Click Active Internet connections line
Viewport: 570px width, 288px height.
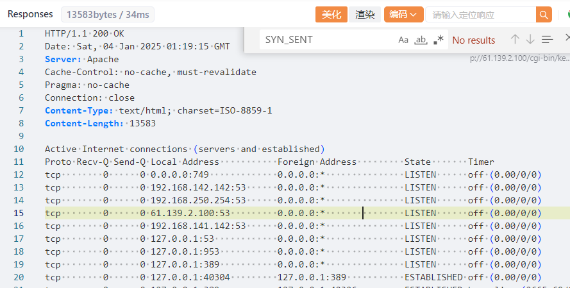click(x=185, y=149)
